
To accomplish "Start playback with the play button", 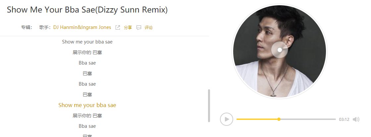I will coord(227,119).
